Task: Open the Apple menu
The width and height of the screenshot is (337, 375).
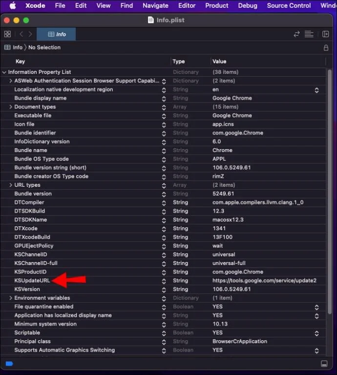Action: click(12, 5)
